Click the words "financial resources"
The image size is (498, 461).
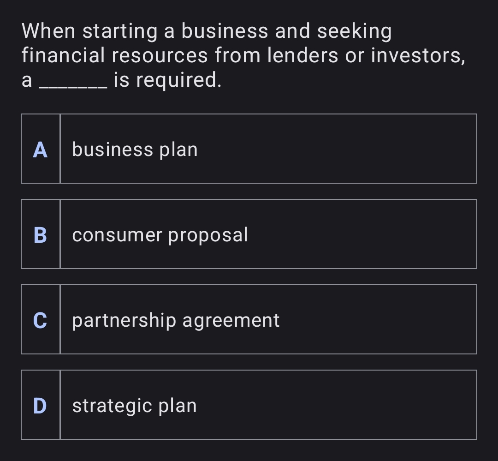point(115,56)
